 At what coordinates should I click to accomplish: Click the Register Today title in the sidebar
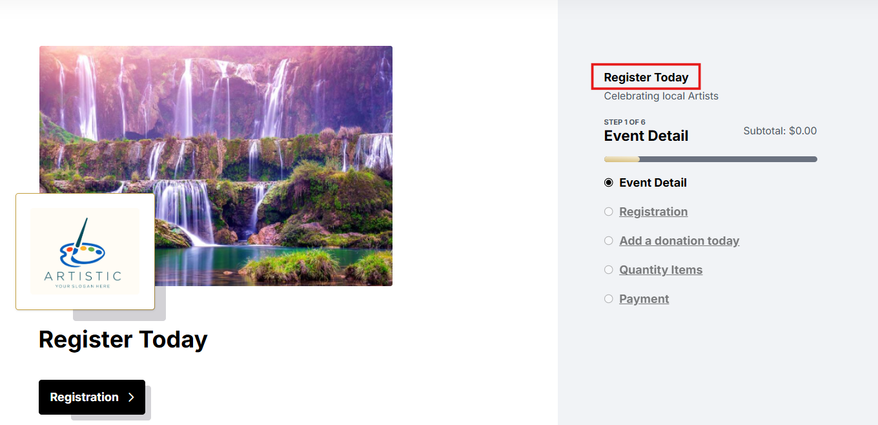coord(646,78)
